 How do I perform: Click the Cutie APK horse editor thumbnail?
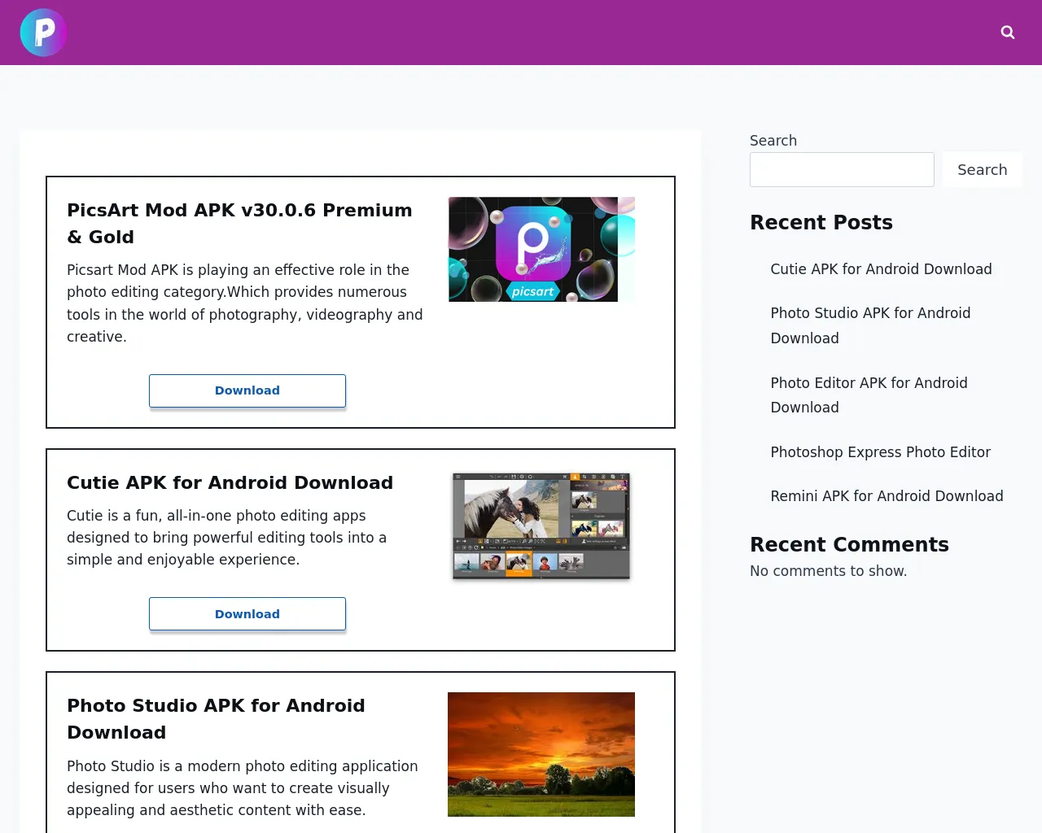coord(541,526)
